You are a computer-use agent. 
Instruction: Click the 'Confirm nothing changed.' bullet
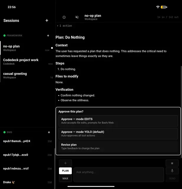coord(78,95)
